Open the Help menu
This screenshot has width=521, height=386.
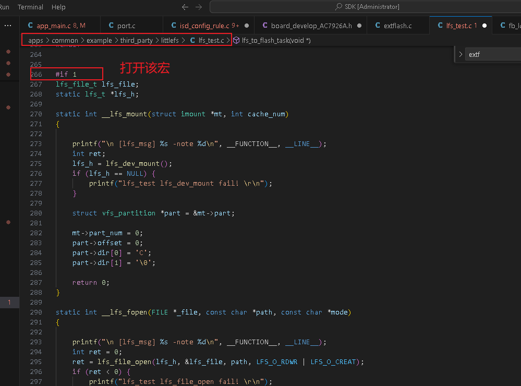[x=58, y=7]
